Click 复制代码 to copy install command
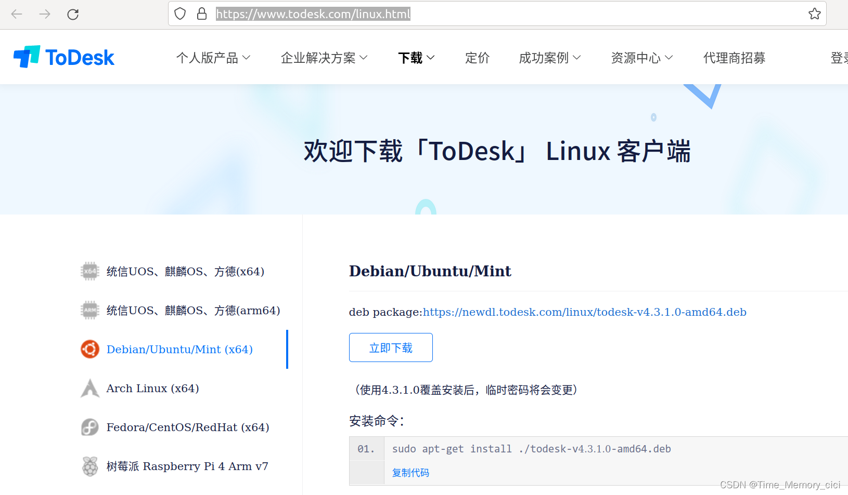The image size is (848, 495). point(410,473)
